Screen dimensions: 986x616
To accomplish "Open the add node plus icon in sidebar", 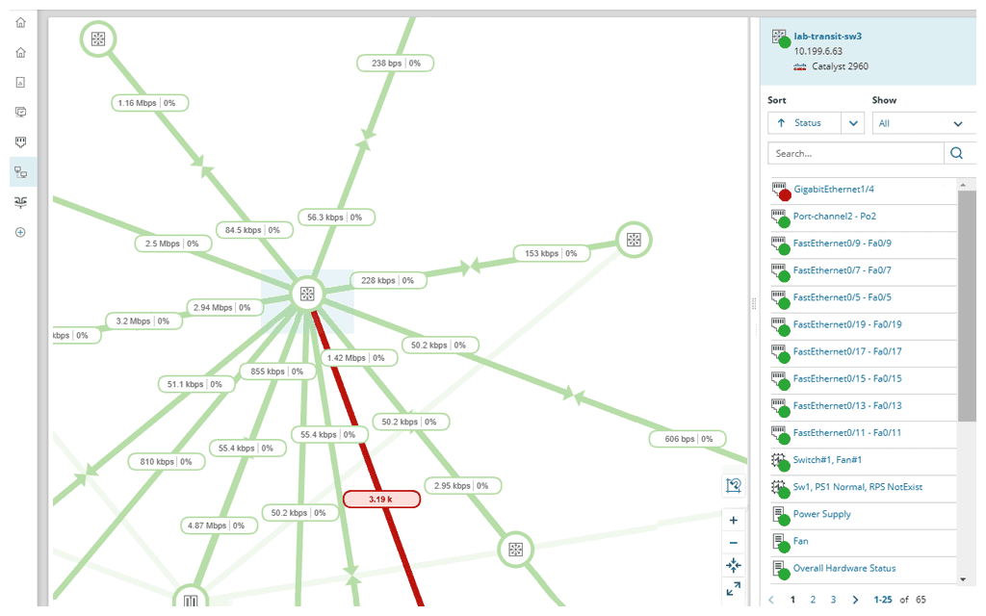I will [19, 231].
